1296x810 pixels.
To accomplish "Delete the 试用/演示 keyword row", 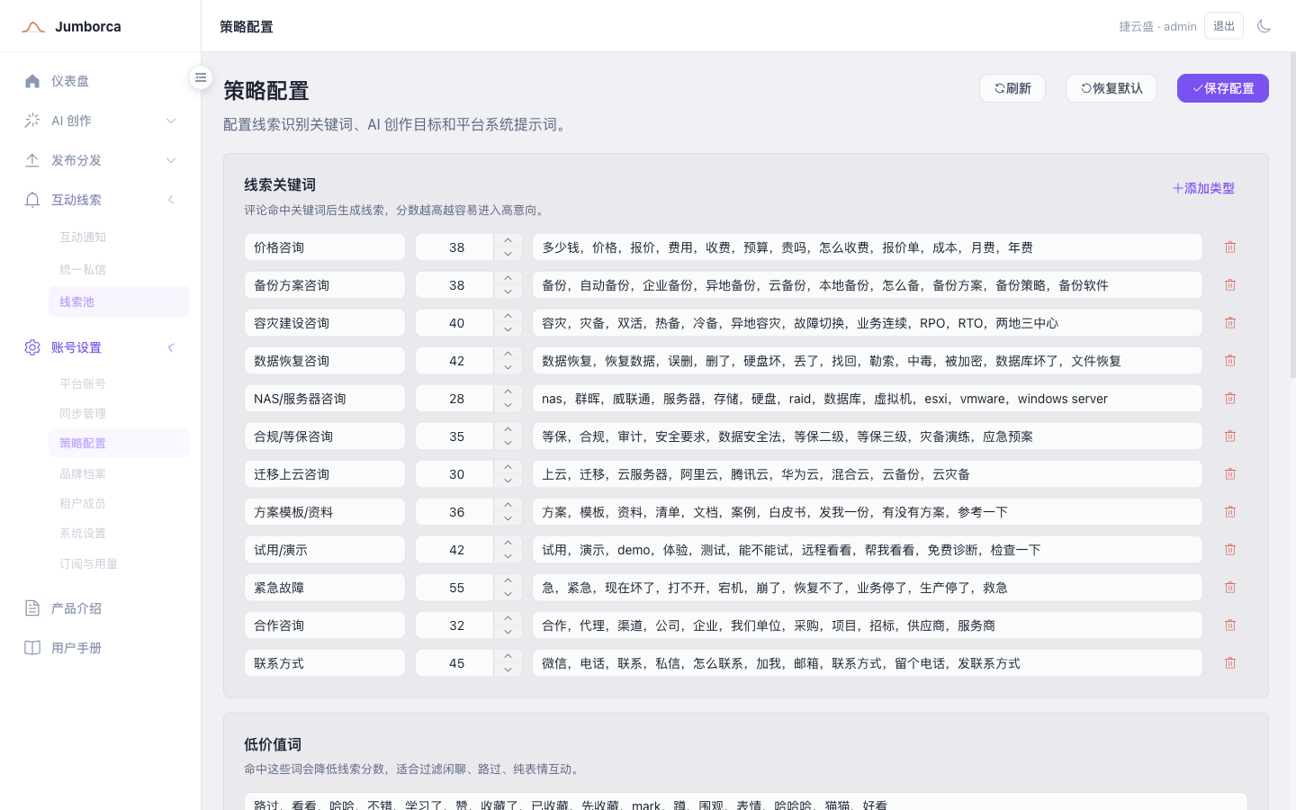I will click(1230, 550).
